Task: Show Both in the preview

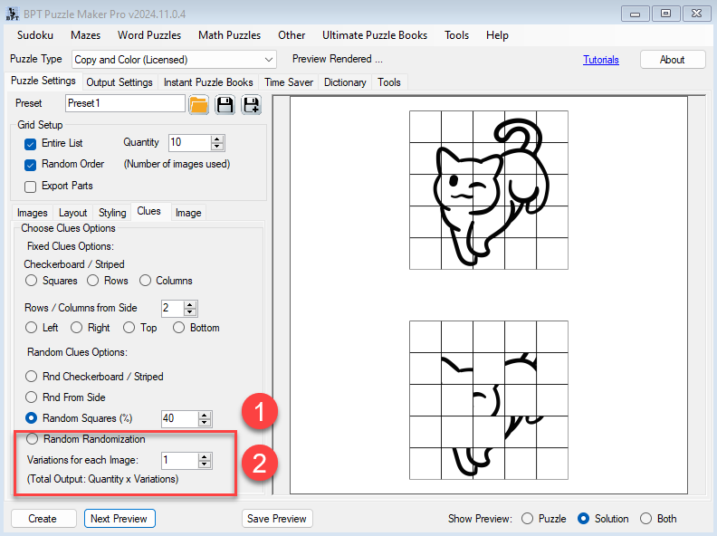Action: 645,519
